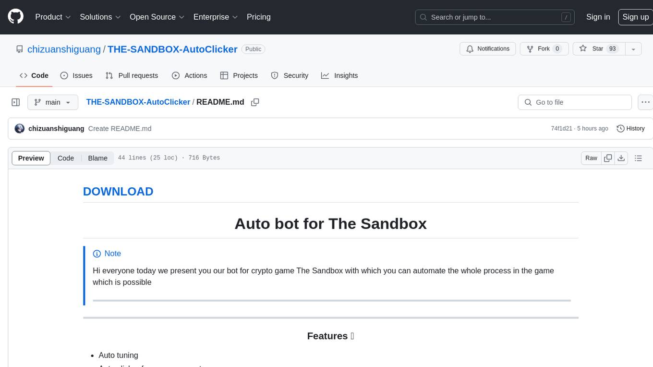Image resolution: width=653 pixels, height=367 pixels.
Task: Expand the Product menu
Action: 53,17
